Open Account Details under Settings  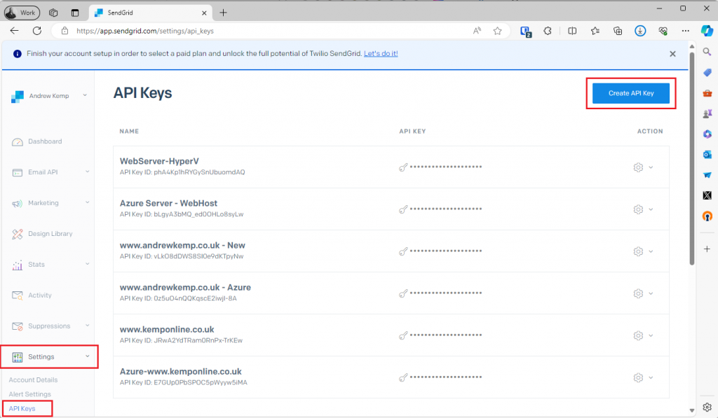click(x=33, y=380)
